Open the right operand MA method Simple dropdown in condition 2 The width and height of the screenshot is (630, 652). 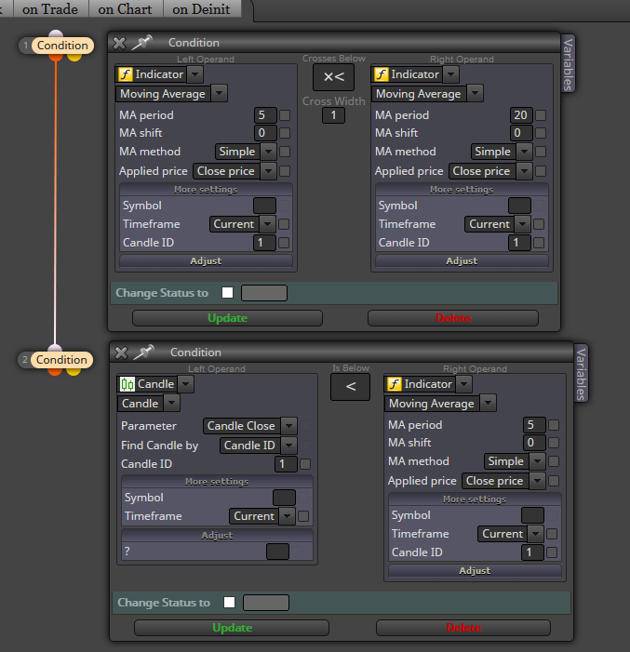537,461
